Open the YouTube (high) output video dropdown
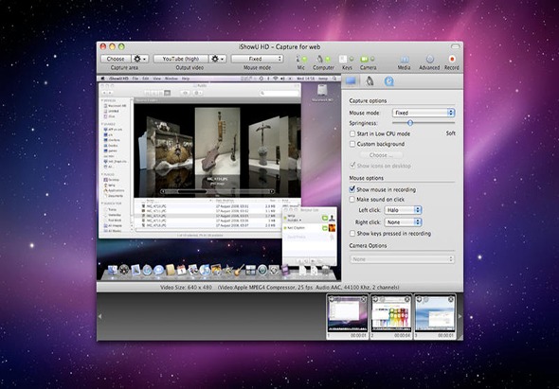559x389 pixels. click(x=181, y=59)
